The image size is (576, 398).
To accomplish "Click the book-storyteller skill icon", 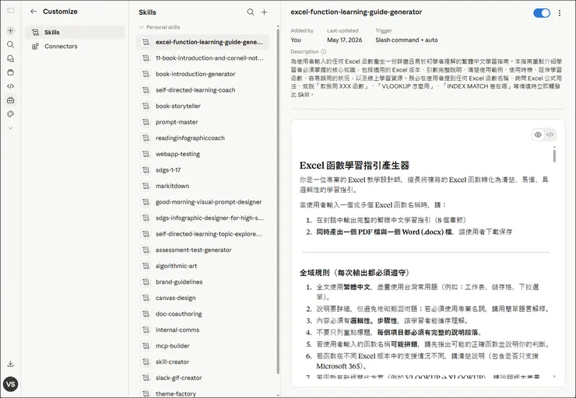I will click(146, 106).
